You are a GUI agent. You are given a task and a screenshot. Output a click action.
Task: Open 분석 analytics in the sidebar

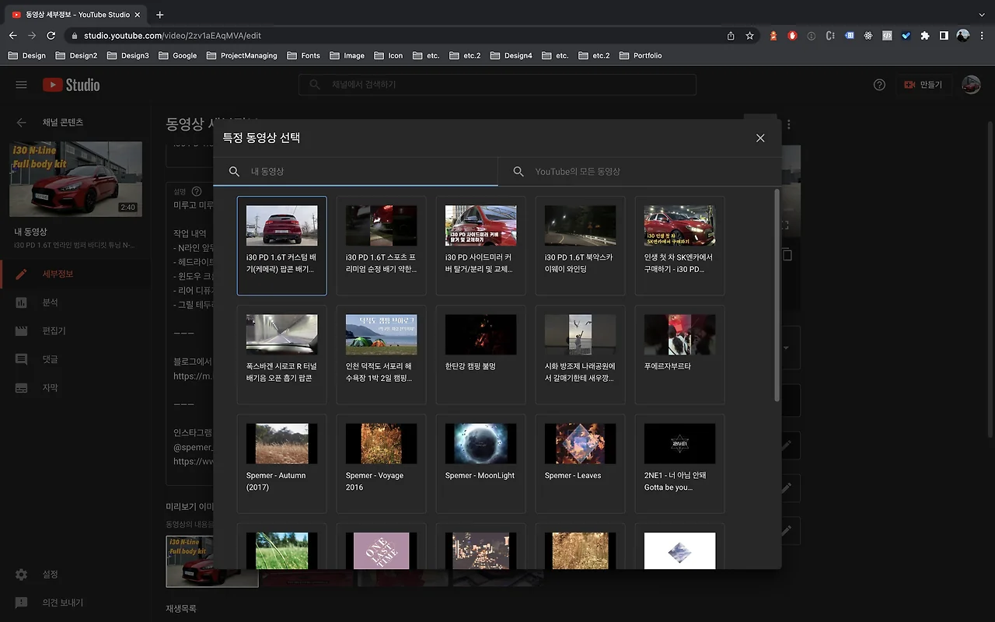point(50,302)
